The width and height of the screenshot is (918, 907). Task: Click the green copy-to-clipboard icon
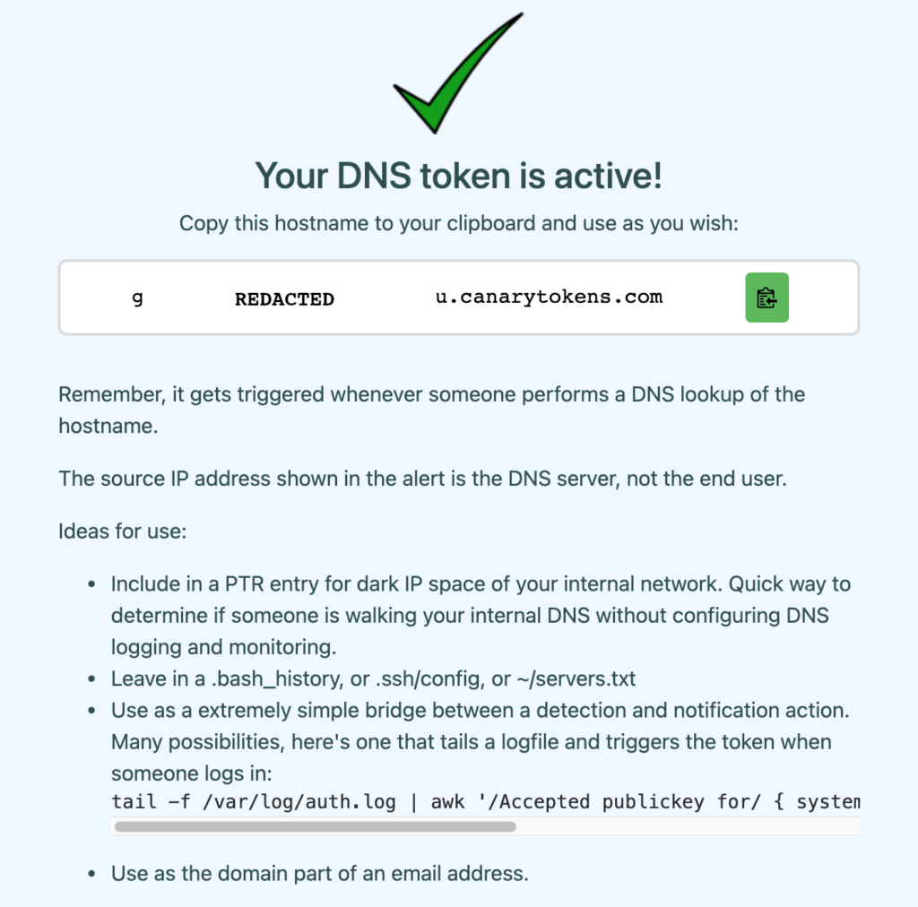click(x=766, y=298)
